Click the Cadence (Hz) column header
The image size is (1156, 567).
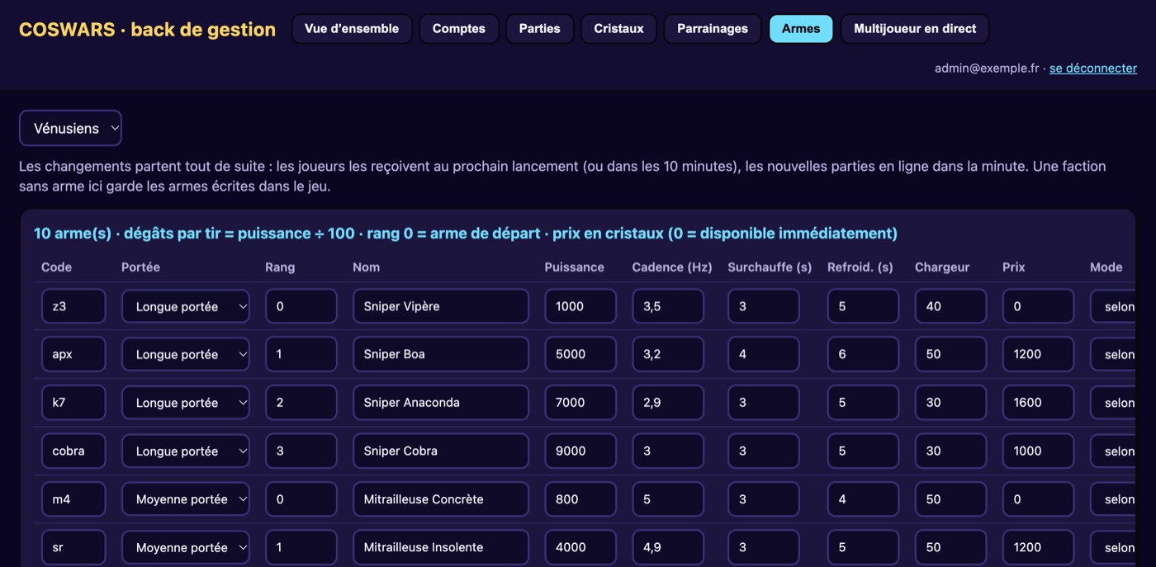[672, 267]
